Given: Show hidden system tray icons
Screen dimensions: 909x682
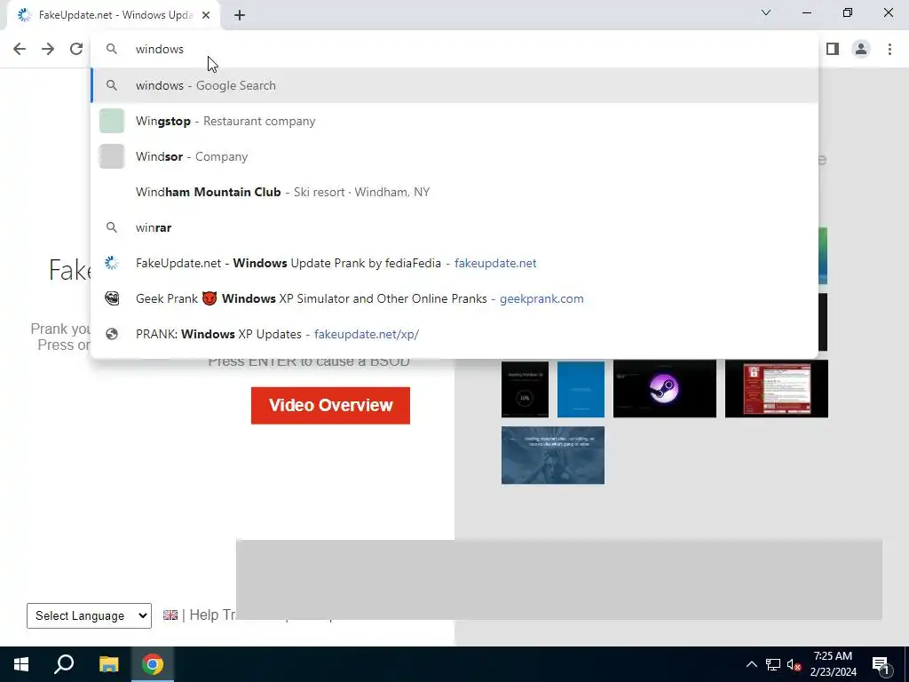Looking at the screenshot, I should 751,664.
